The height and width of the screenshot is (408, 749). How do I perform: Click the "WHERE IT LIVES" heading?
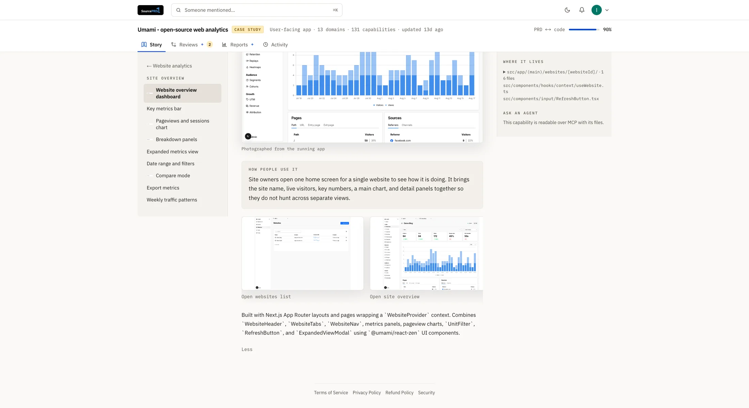tap(523, 62)
